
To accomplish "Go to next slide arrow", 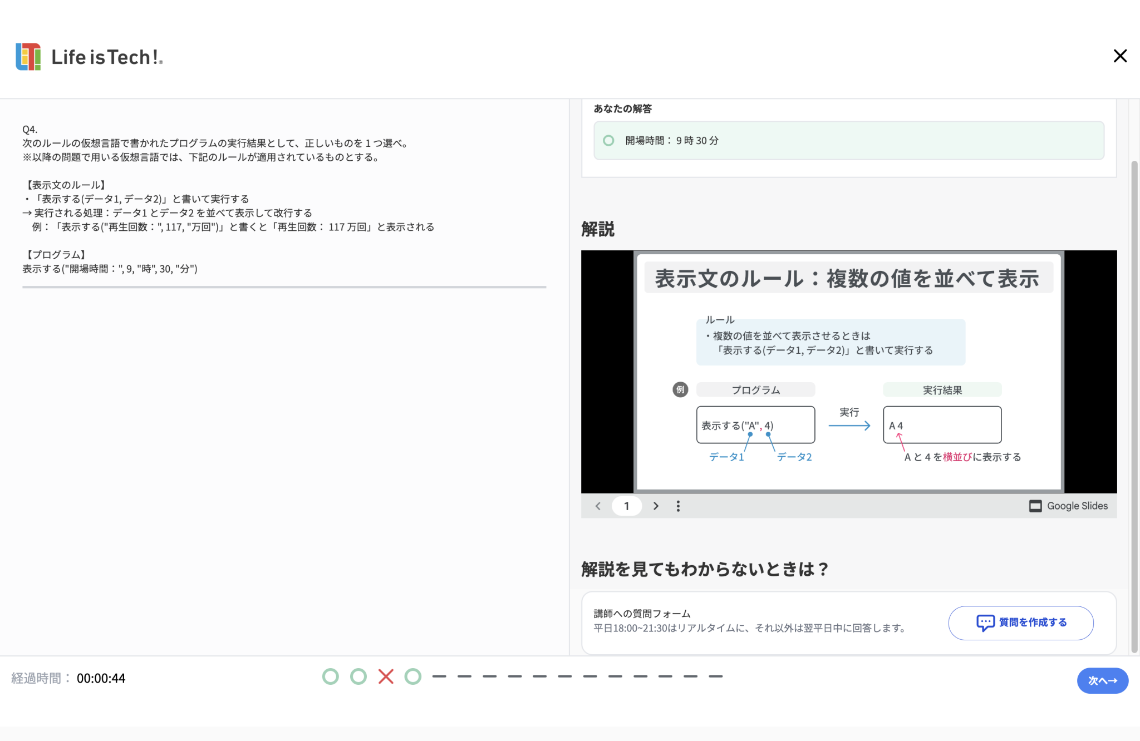I will [x=656, y=506].
